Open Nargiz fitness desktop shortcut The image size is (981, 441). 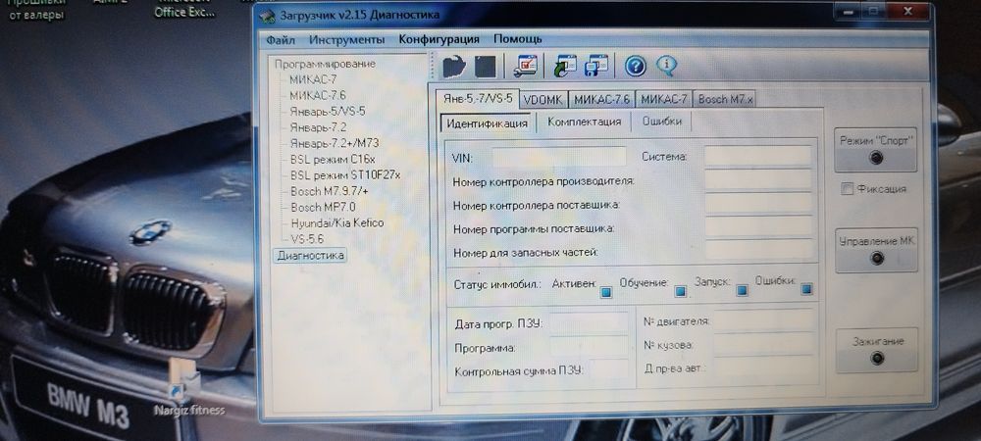coord(188,389)
